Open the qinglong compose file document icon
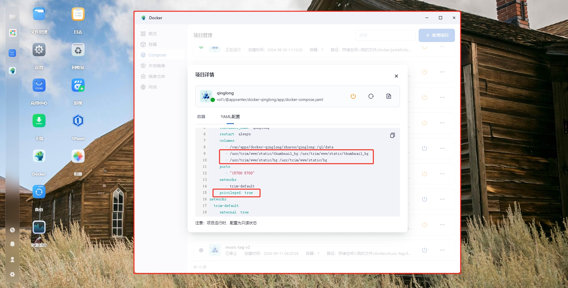568x288 pixels. 389,96
